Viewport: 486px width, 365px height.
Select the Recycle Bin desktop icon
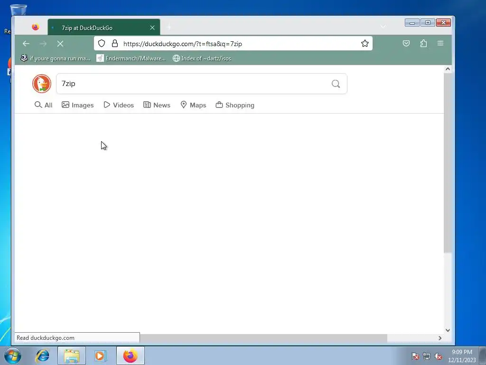pos(18,10)
